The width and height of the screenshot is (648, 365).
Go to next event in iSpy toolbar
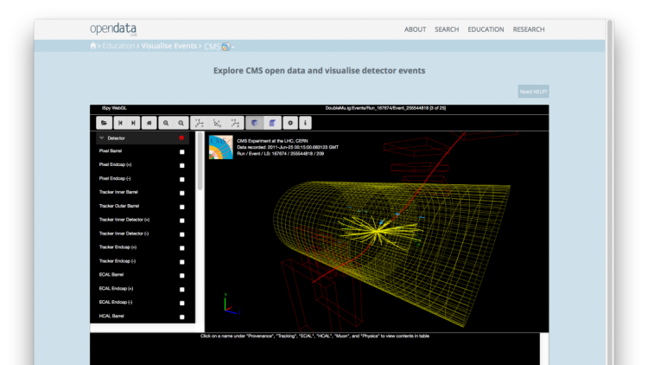click(x=133, y=123)
